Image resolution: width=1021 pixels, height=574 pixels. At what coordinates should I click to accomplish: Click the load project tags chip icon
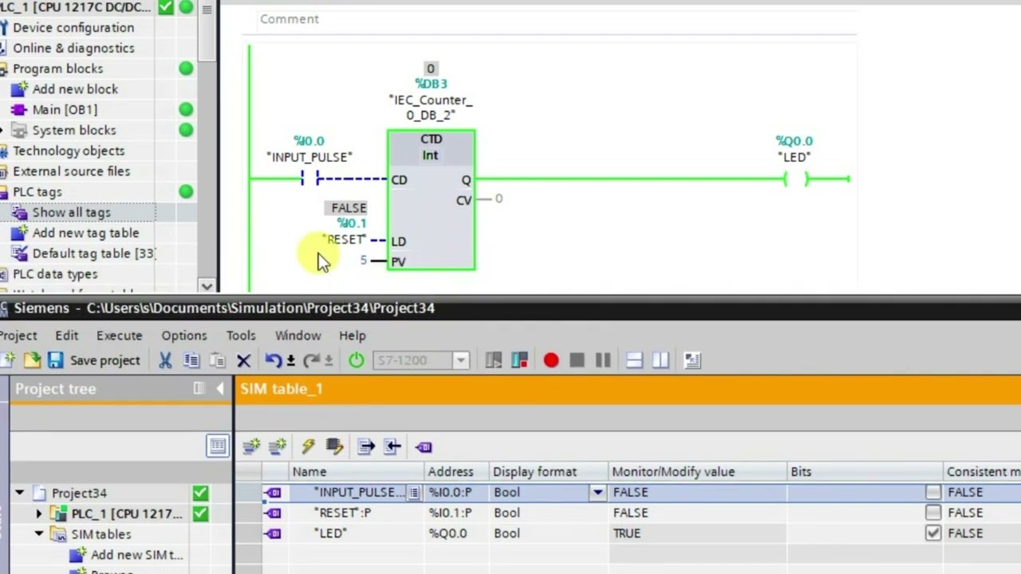pos(334,446)
